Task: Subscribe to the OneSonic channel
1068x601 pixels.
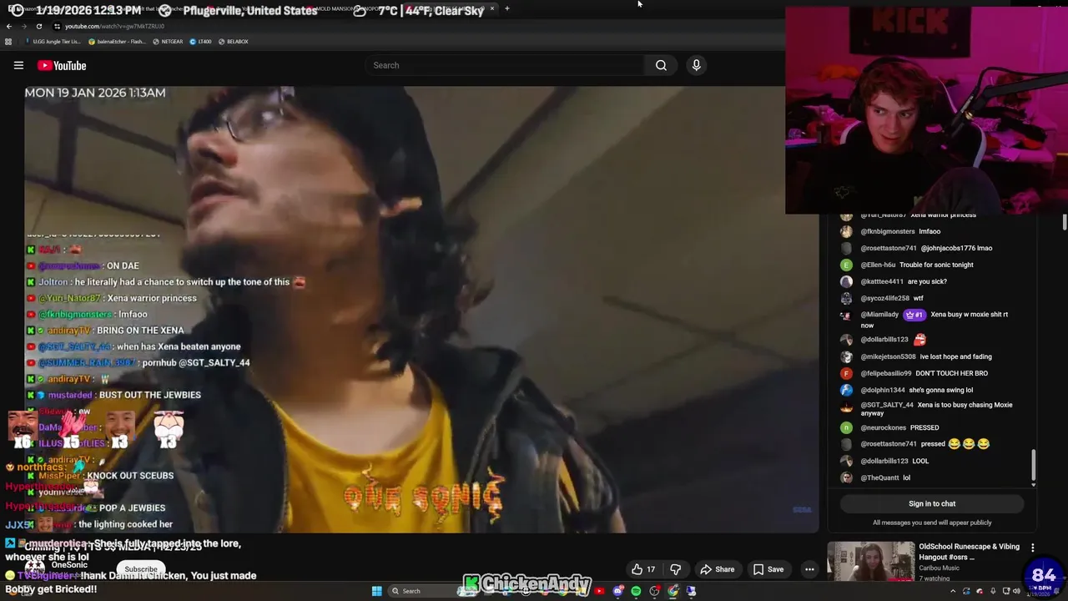Action: pos(141,569)
